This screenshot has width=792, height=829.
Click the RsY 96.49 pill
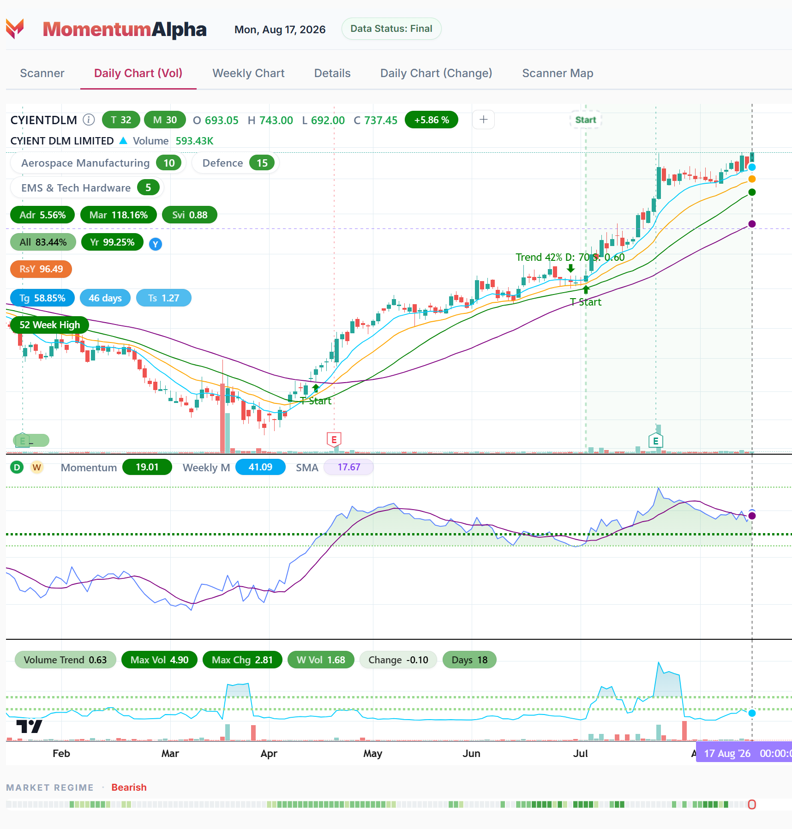(41, 269)
